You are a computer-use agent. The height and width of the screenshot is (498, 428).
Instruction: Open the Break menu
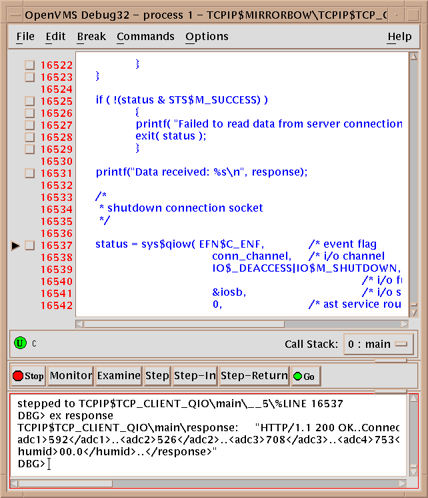pyautogui.click(x=91, y=37)
